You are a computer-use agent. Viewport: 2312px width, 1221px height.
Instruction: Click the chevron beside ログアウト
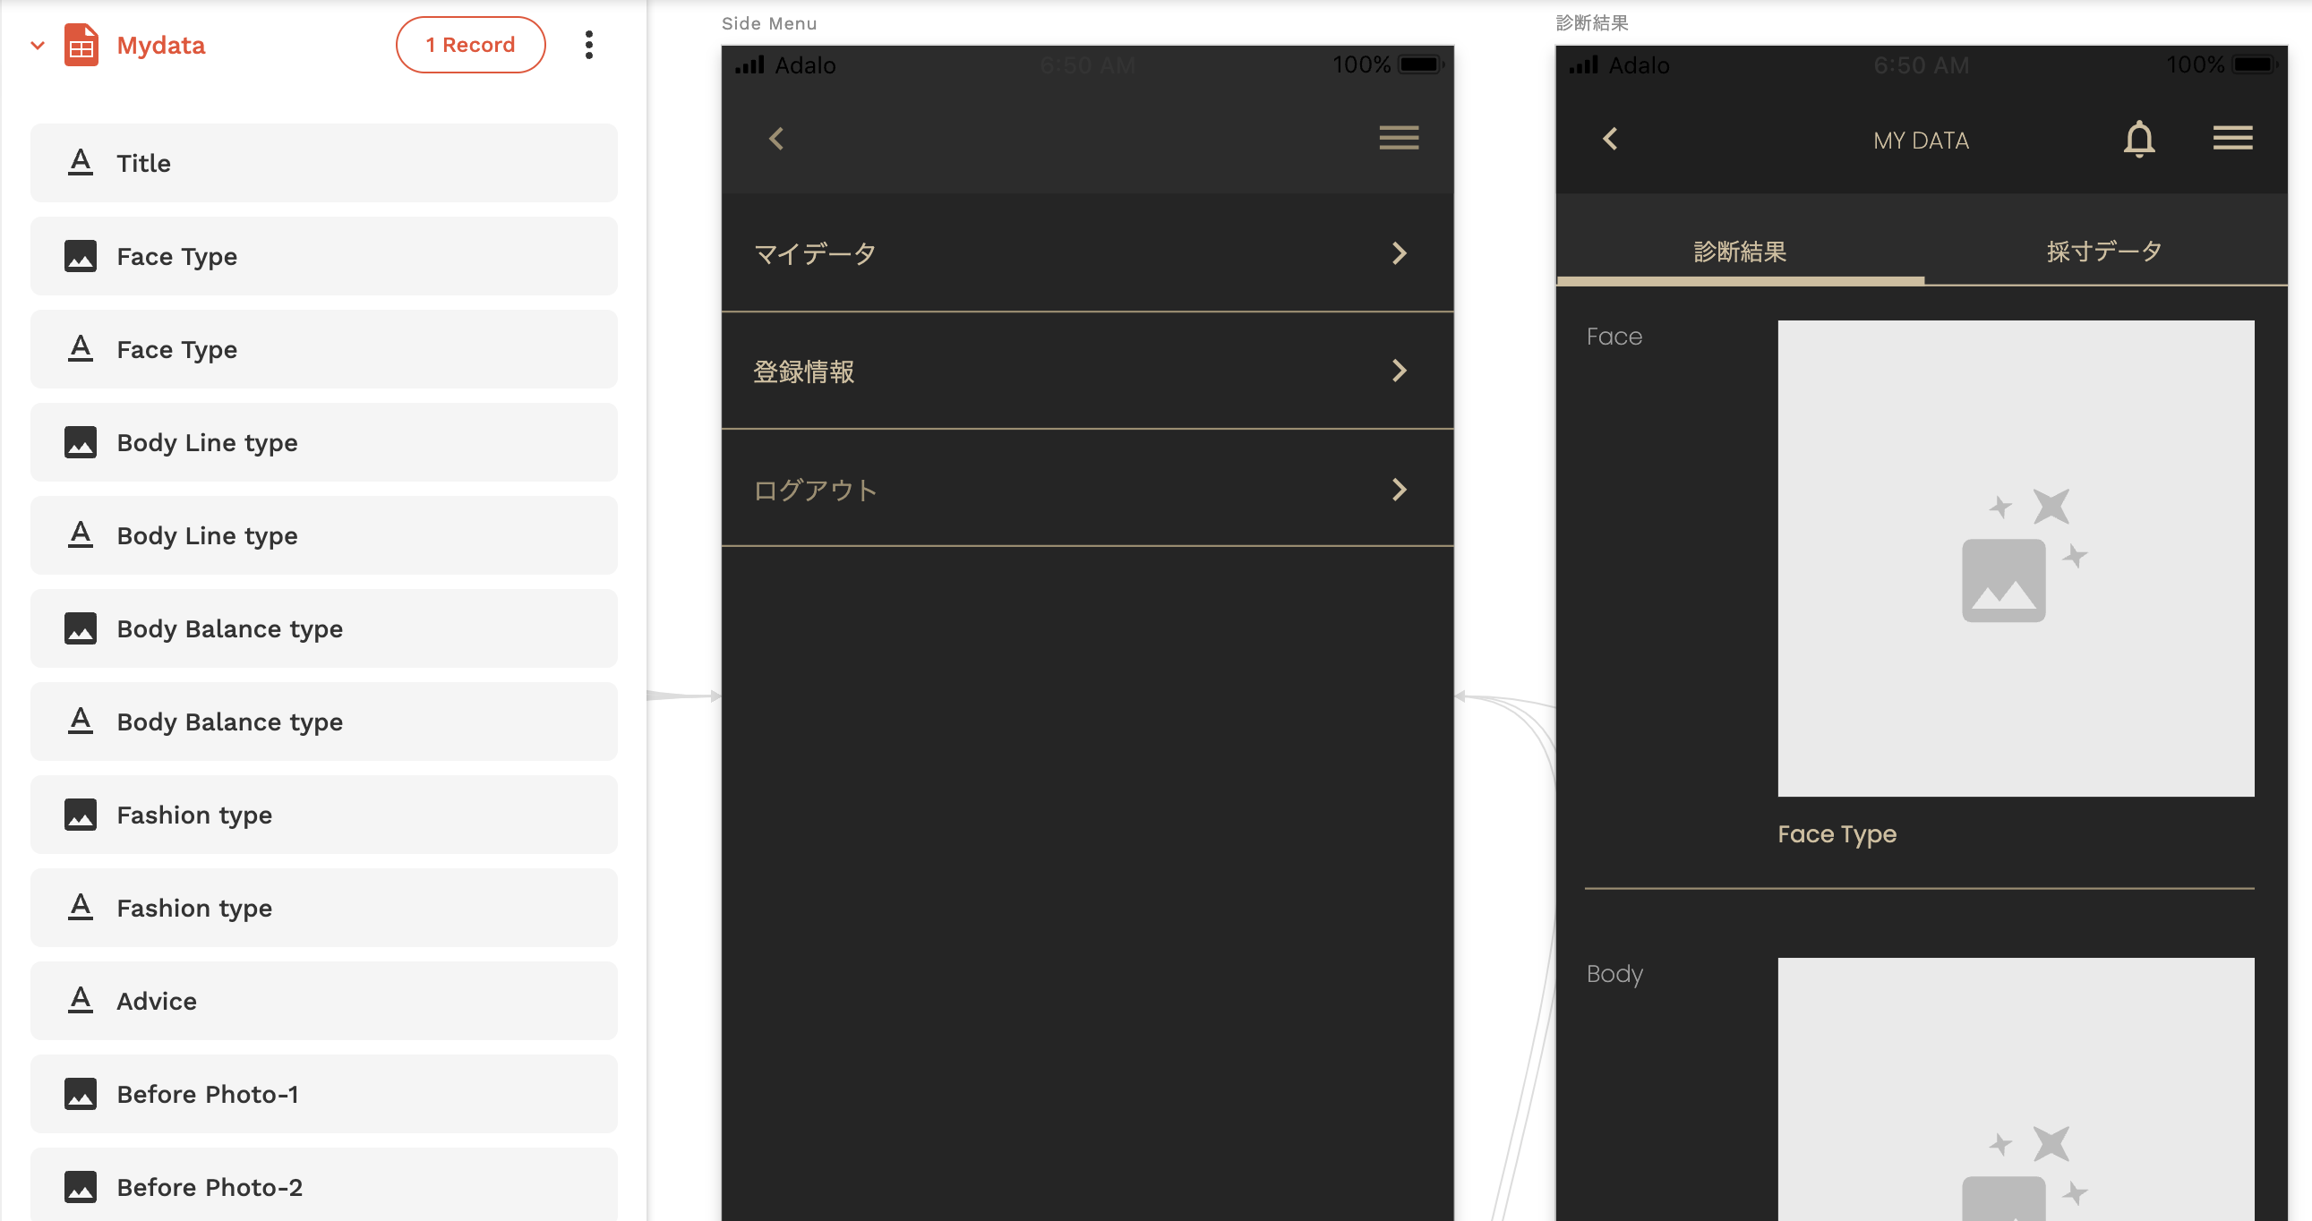(1399, 490)
